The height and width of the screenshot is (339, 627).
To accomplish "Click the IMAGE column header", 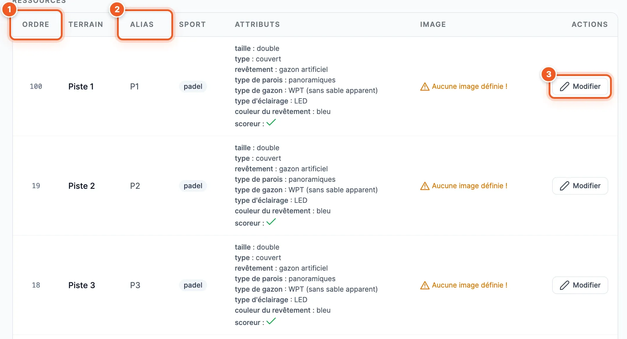I will tap(433, 25).
